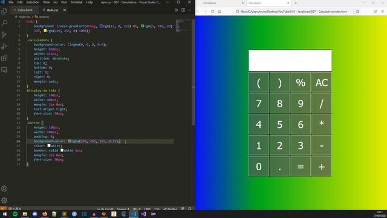387x218 pixels.
Task: Open the Manage gear menu
Action: click(x=4, y=200)
